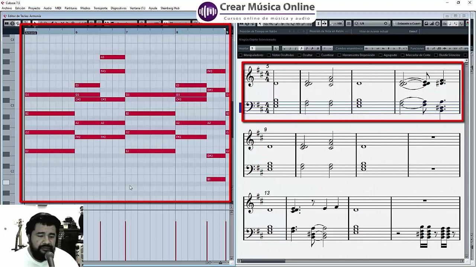Click the smiley face icon in score toolbar
The width and height of the screenshot is (476, 267).
point(437,23)
